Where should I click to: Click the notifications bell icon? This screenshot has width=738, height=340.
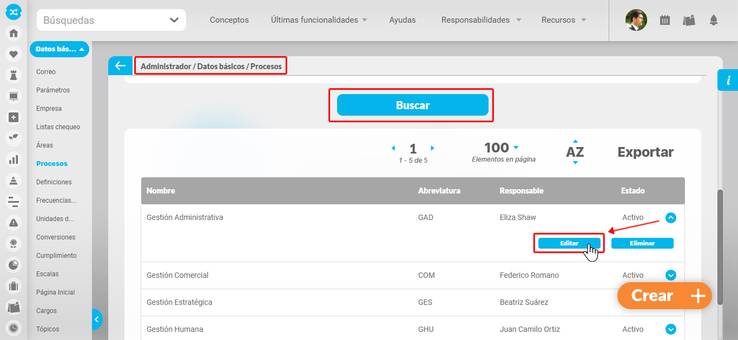[714, 21]
